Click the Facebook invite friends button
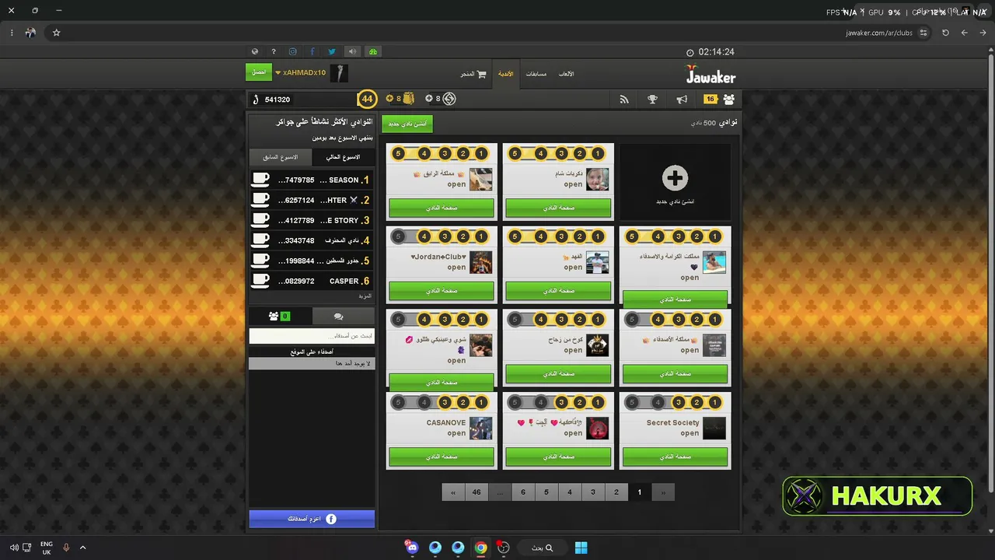 312,519
